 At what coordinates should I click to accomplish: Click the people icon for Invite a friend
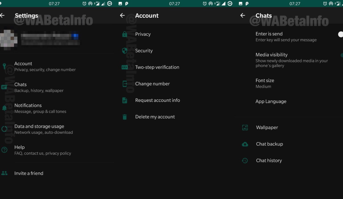point(4,173)
